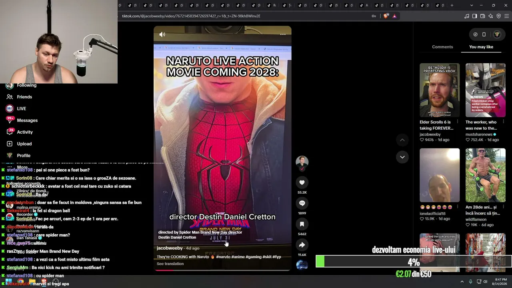The width and height of the screenshot is (512, 288).
Task: Open the #skit hashtag
Action: [267, 257]
